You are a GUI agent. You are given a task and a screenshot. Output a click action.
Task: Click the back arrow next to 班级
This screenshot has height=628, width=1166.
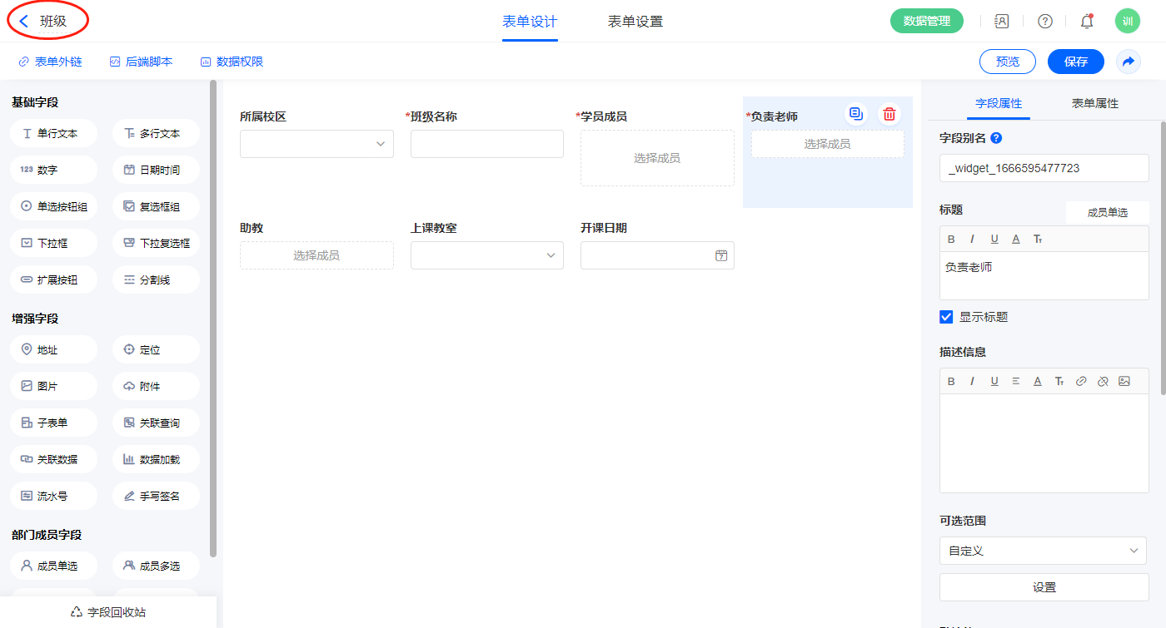point(24,22)
